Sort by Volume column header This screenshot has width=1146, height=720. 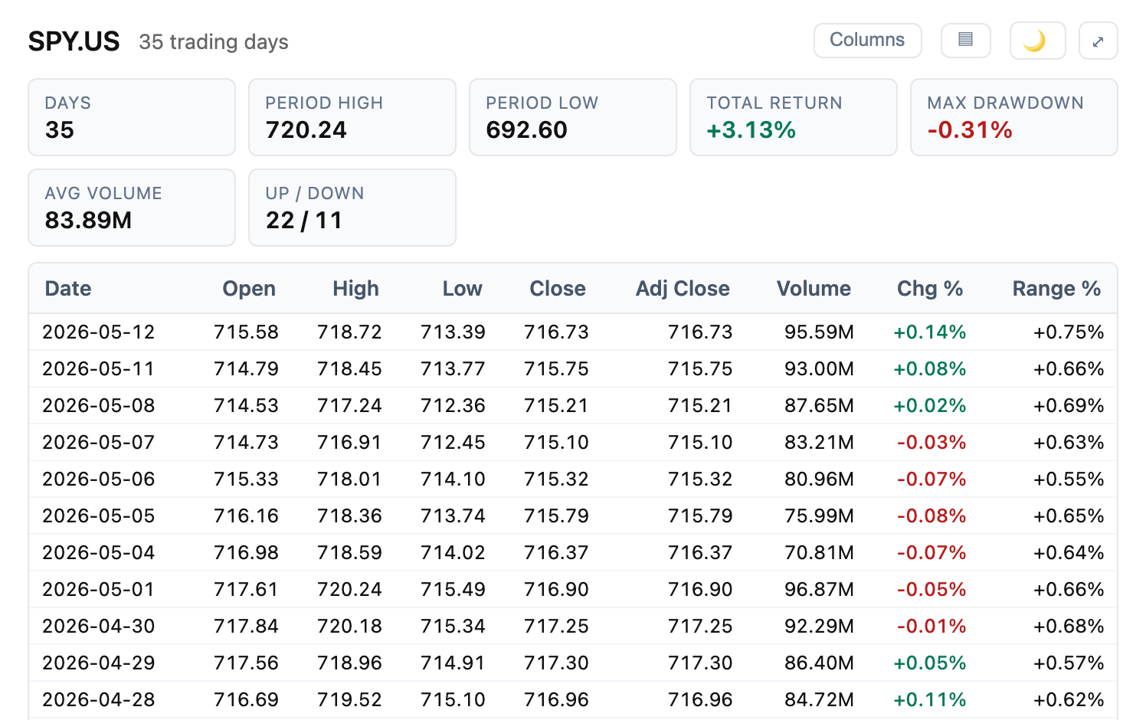[814, 288]
